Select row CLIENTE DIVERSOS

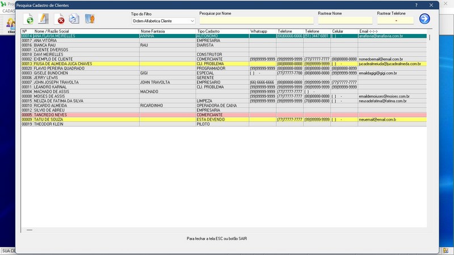224,50
